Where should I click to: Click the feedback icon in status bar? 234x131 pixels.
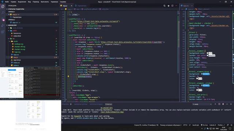228,125
